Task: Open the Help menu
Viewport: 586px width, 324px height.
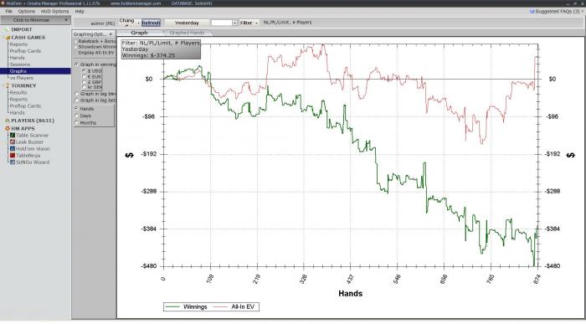Action: pyautogui.click(x=80, y=12)
